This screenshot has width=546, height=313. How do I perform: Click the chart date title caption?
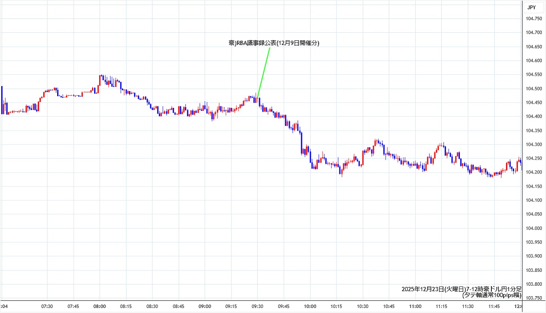461,289
